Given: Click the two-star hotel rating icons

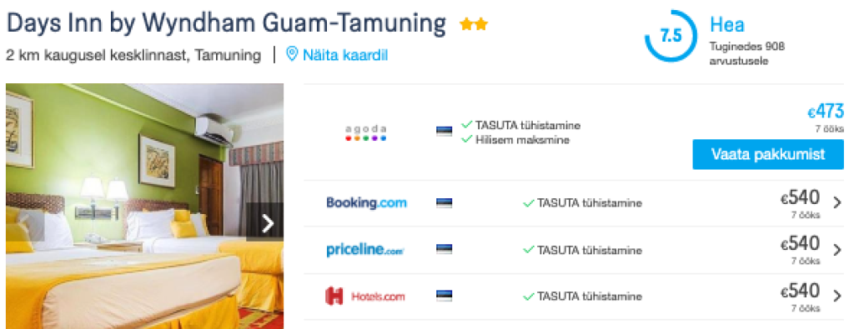Looking at the screenshot, I should click(474, 24).
